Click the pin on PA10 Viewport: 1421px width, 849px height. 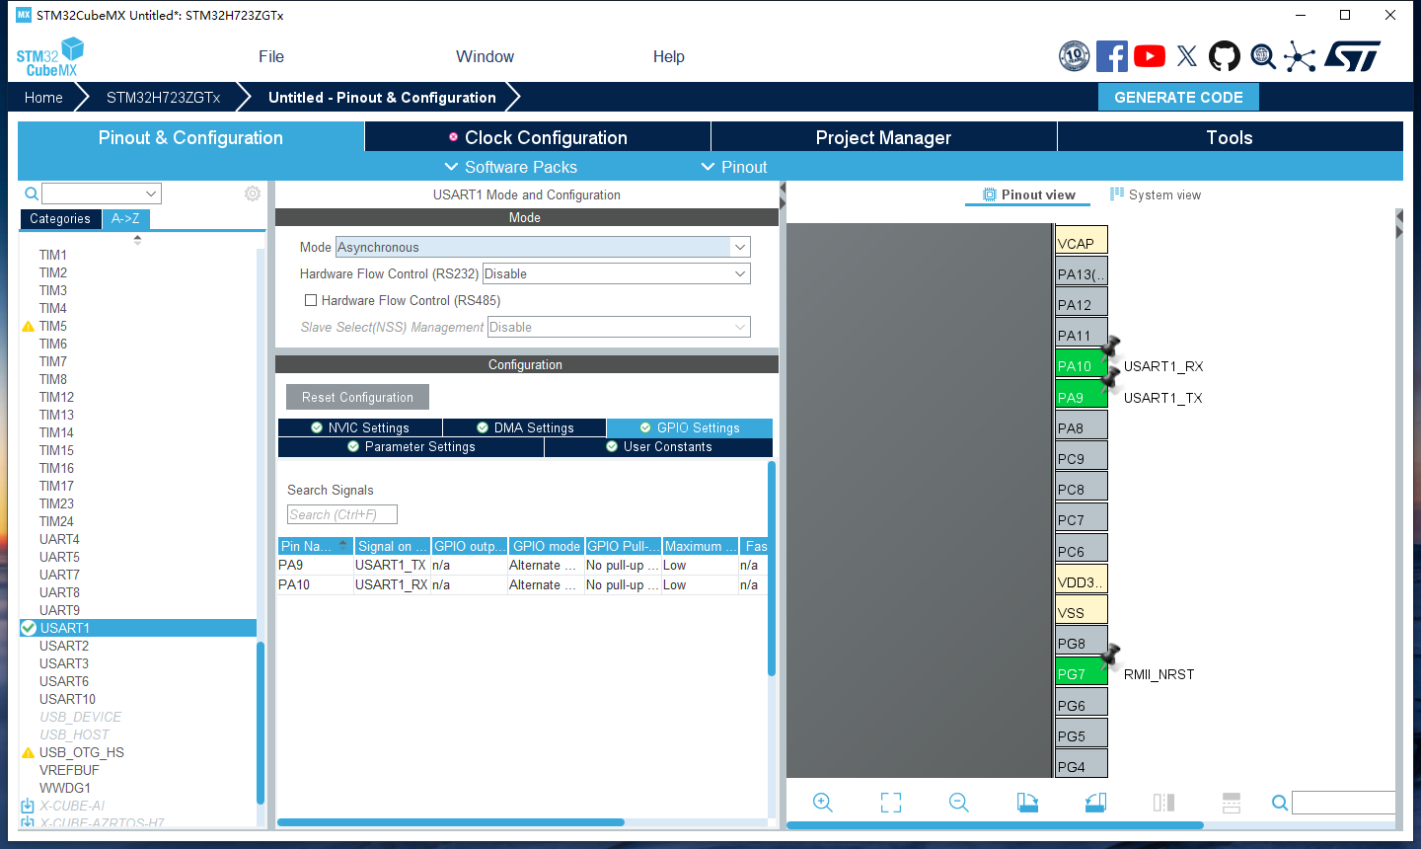(1110, 347)
